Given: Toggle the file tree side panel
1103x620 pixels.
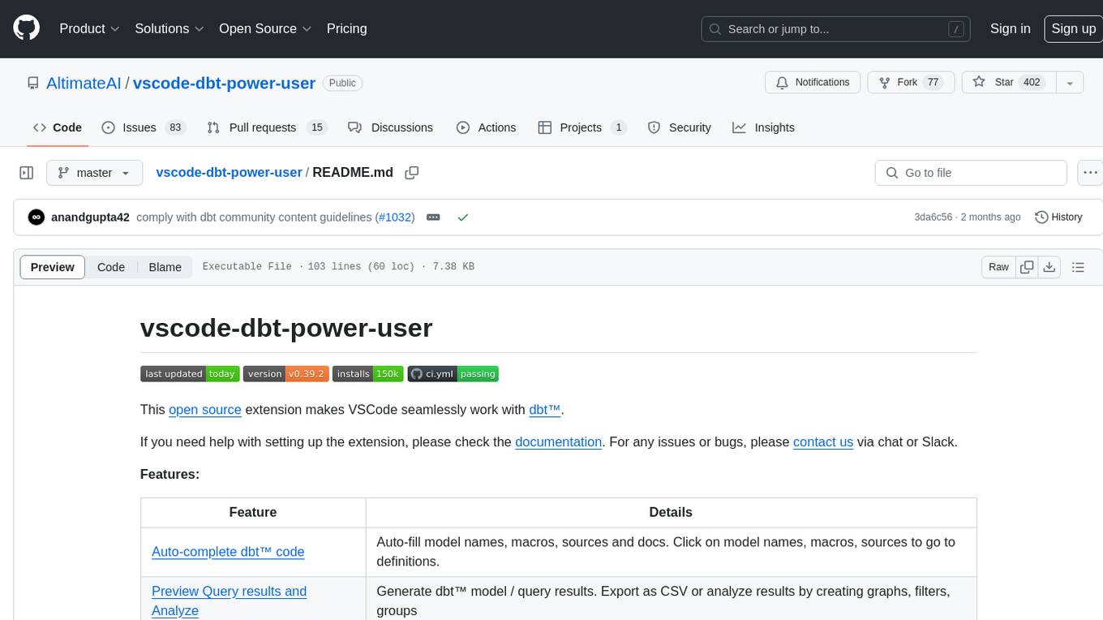Looking at the screenshot, I should coord(27,173).
